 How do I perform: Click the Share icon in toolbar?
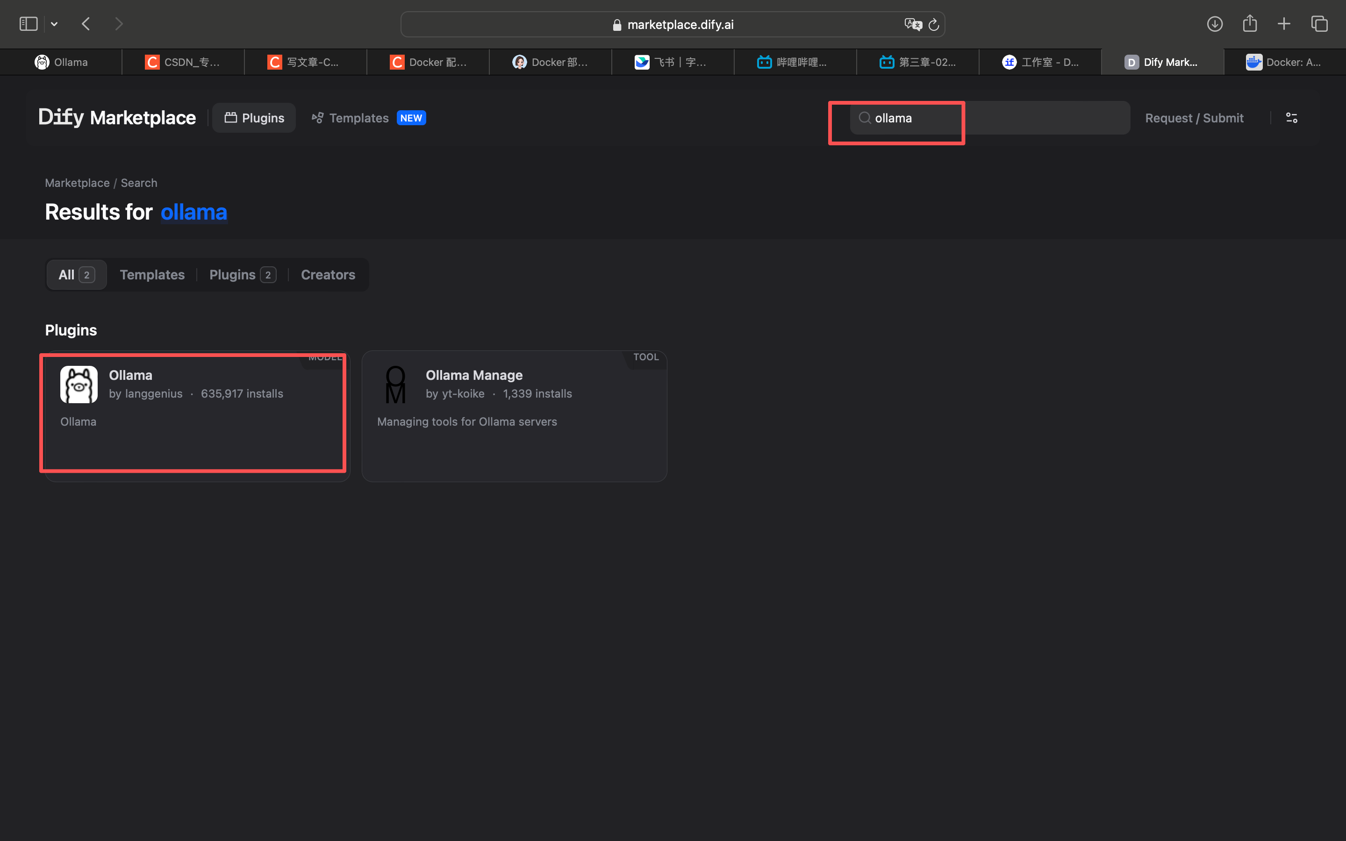[1250, 23]
